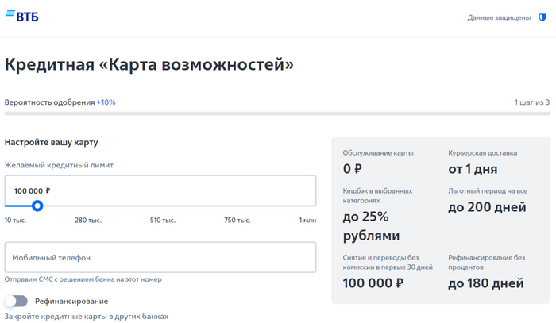556x323 pixels.
Task: Click the Рефинансирование до 180 дней info
Action: (486, 273)
